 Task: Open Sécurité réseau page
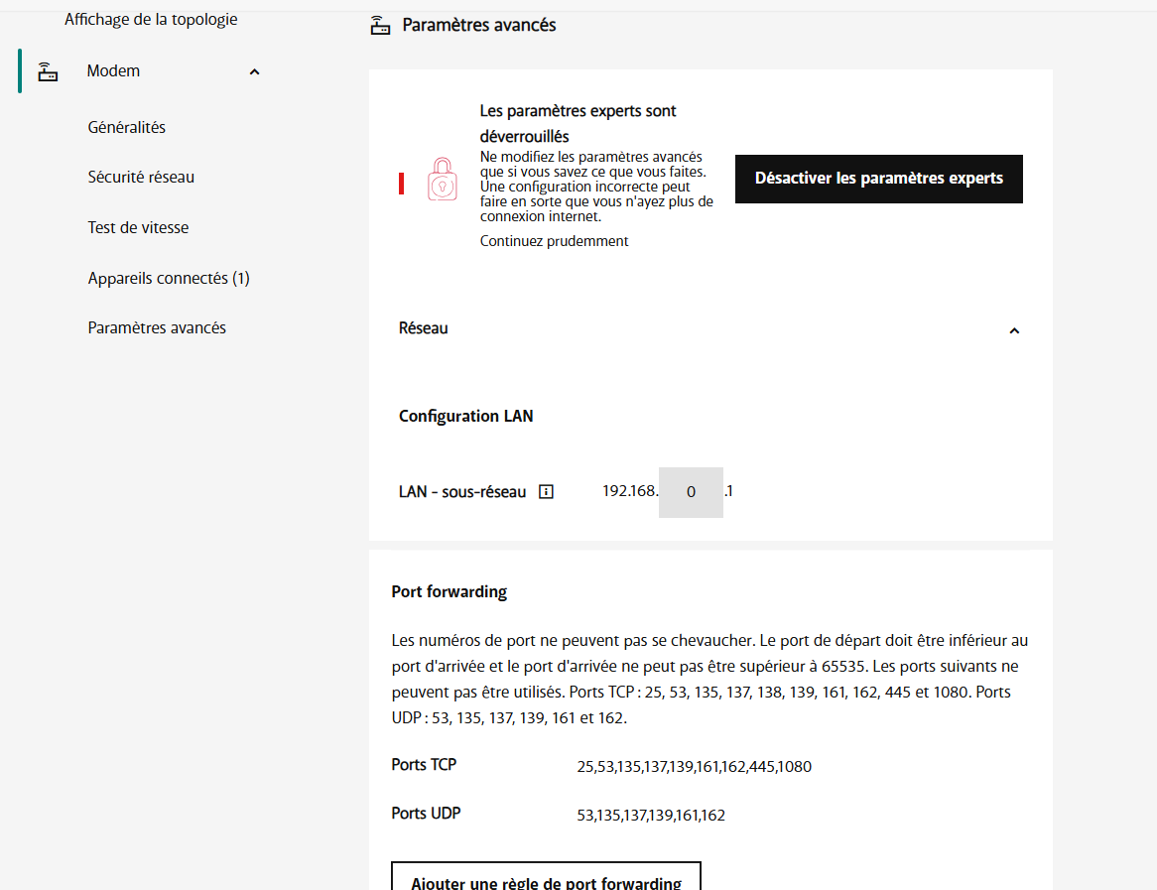point(141,178)
